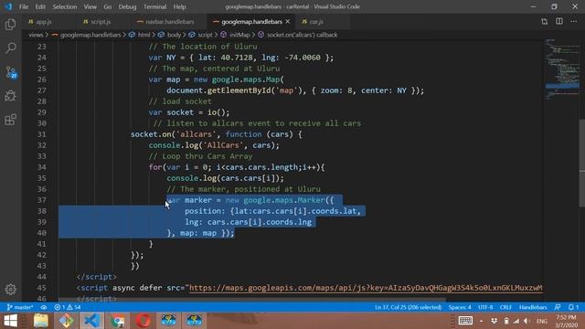585x329 pixels.
Task: Open File Explorer from the taskbar
Action: point(40,321)
